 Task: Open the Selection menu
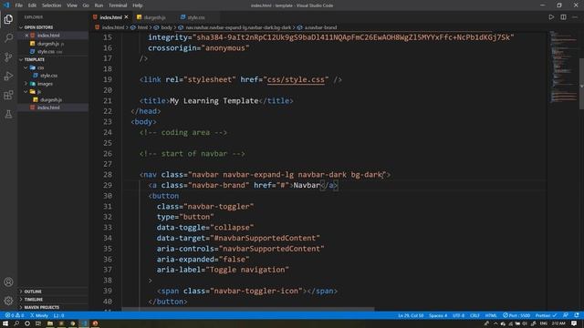click(51, 5)
